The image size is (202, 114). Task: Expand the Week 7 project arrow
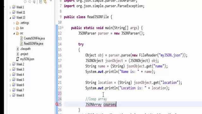coord(10,91)
